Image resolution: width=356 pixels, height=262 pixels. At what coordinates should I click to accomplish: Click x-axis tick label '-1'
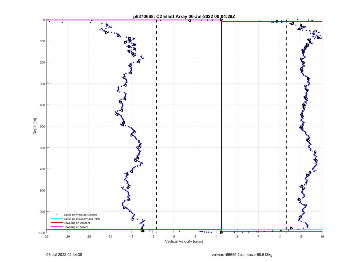point(216,237)
